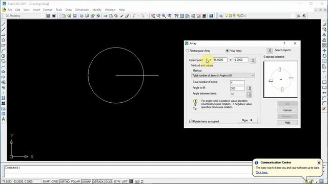Open the File menu
The height and width of the screenshot is (184, 328).
point(10,10)
